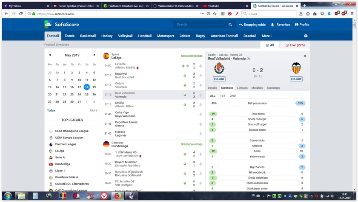Expand the More sports dropdown

coord(266,36)
